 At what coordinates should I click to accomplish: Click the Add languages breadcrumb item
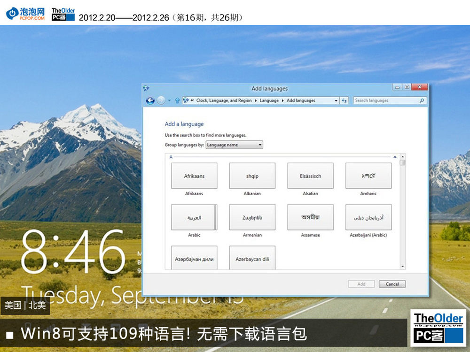pos(301,100)
